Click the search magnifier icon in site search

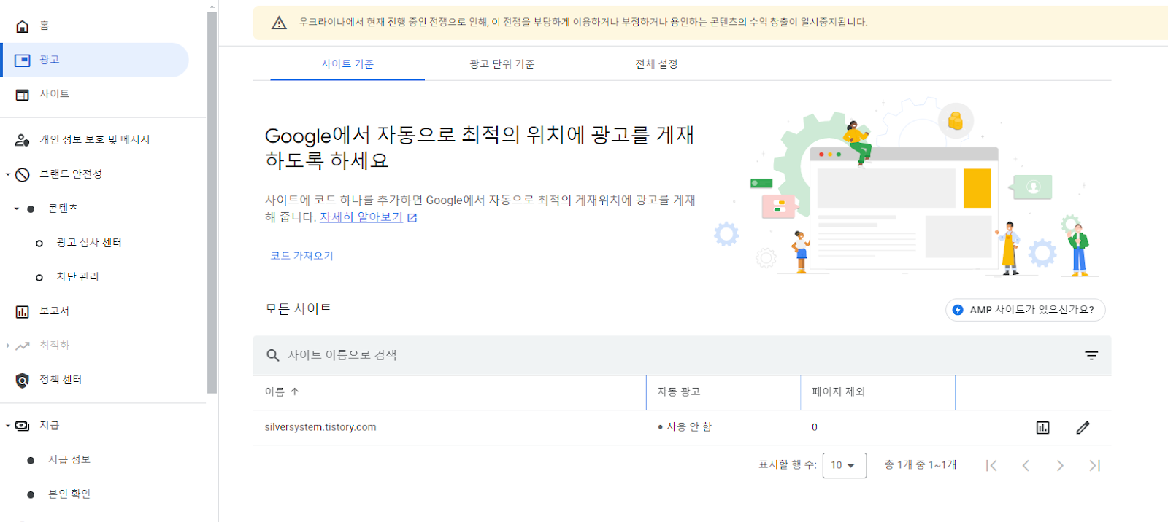click(x=273, y=355)
